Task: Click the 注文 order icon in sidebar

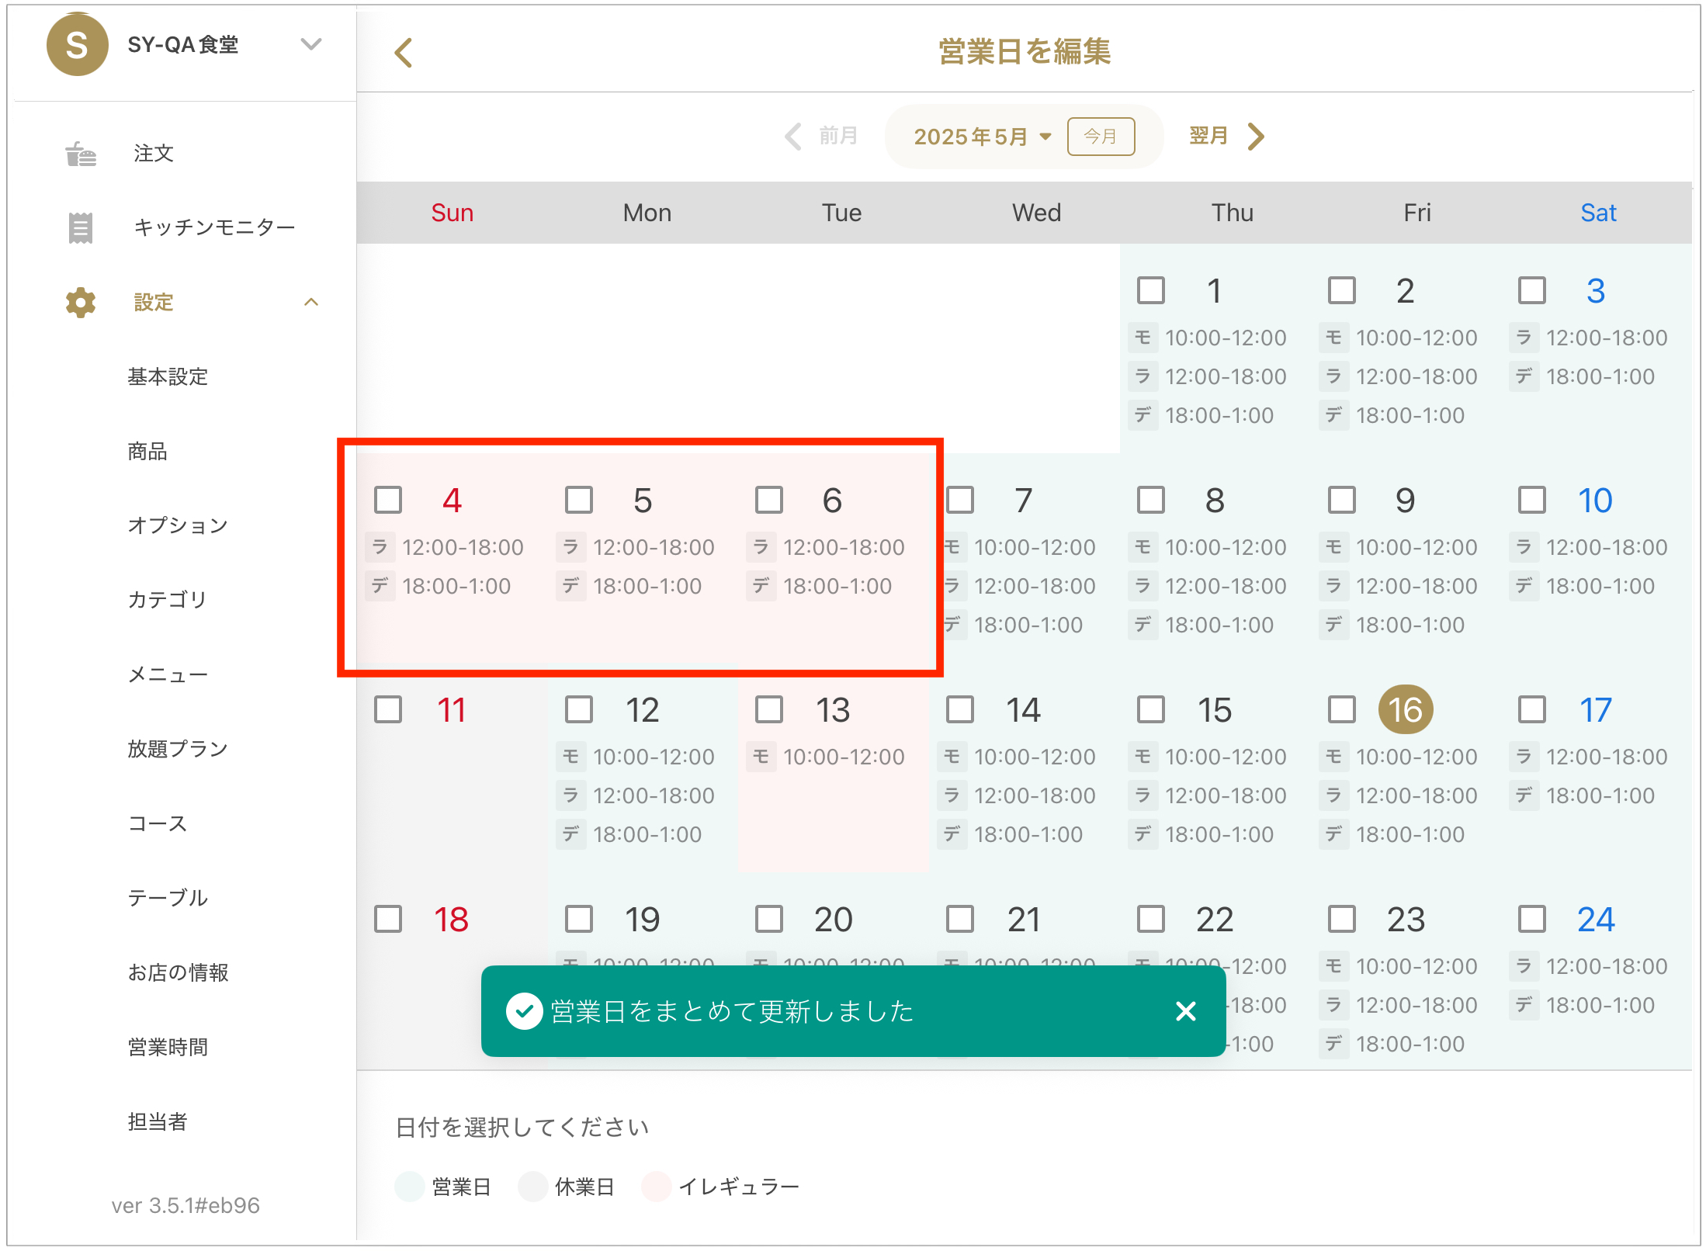Action: click(81, 154)
